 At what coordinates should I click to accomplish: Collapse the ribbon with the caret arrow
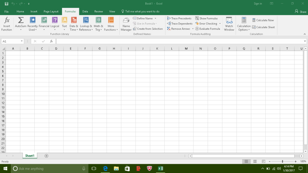(x=305, y=34)
